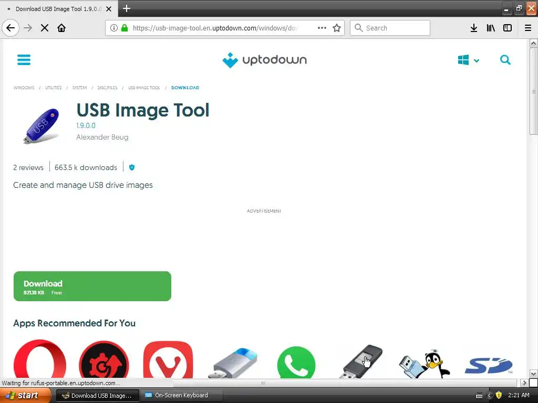Open the Library bookmarks icon

pos(491,28)
